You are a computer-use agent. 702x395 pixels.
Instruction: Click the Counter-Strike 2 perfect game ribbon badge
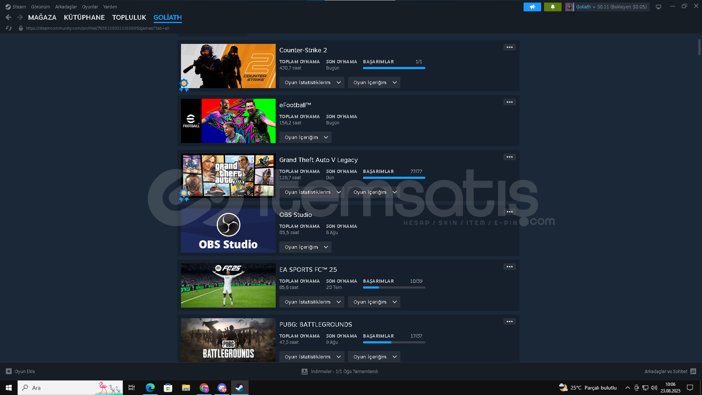[x=184, y=85]
